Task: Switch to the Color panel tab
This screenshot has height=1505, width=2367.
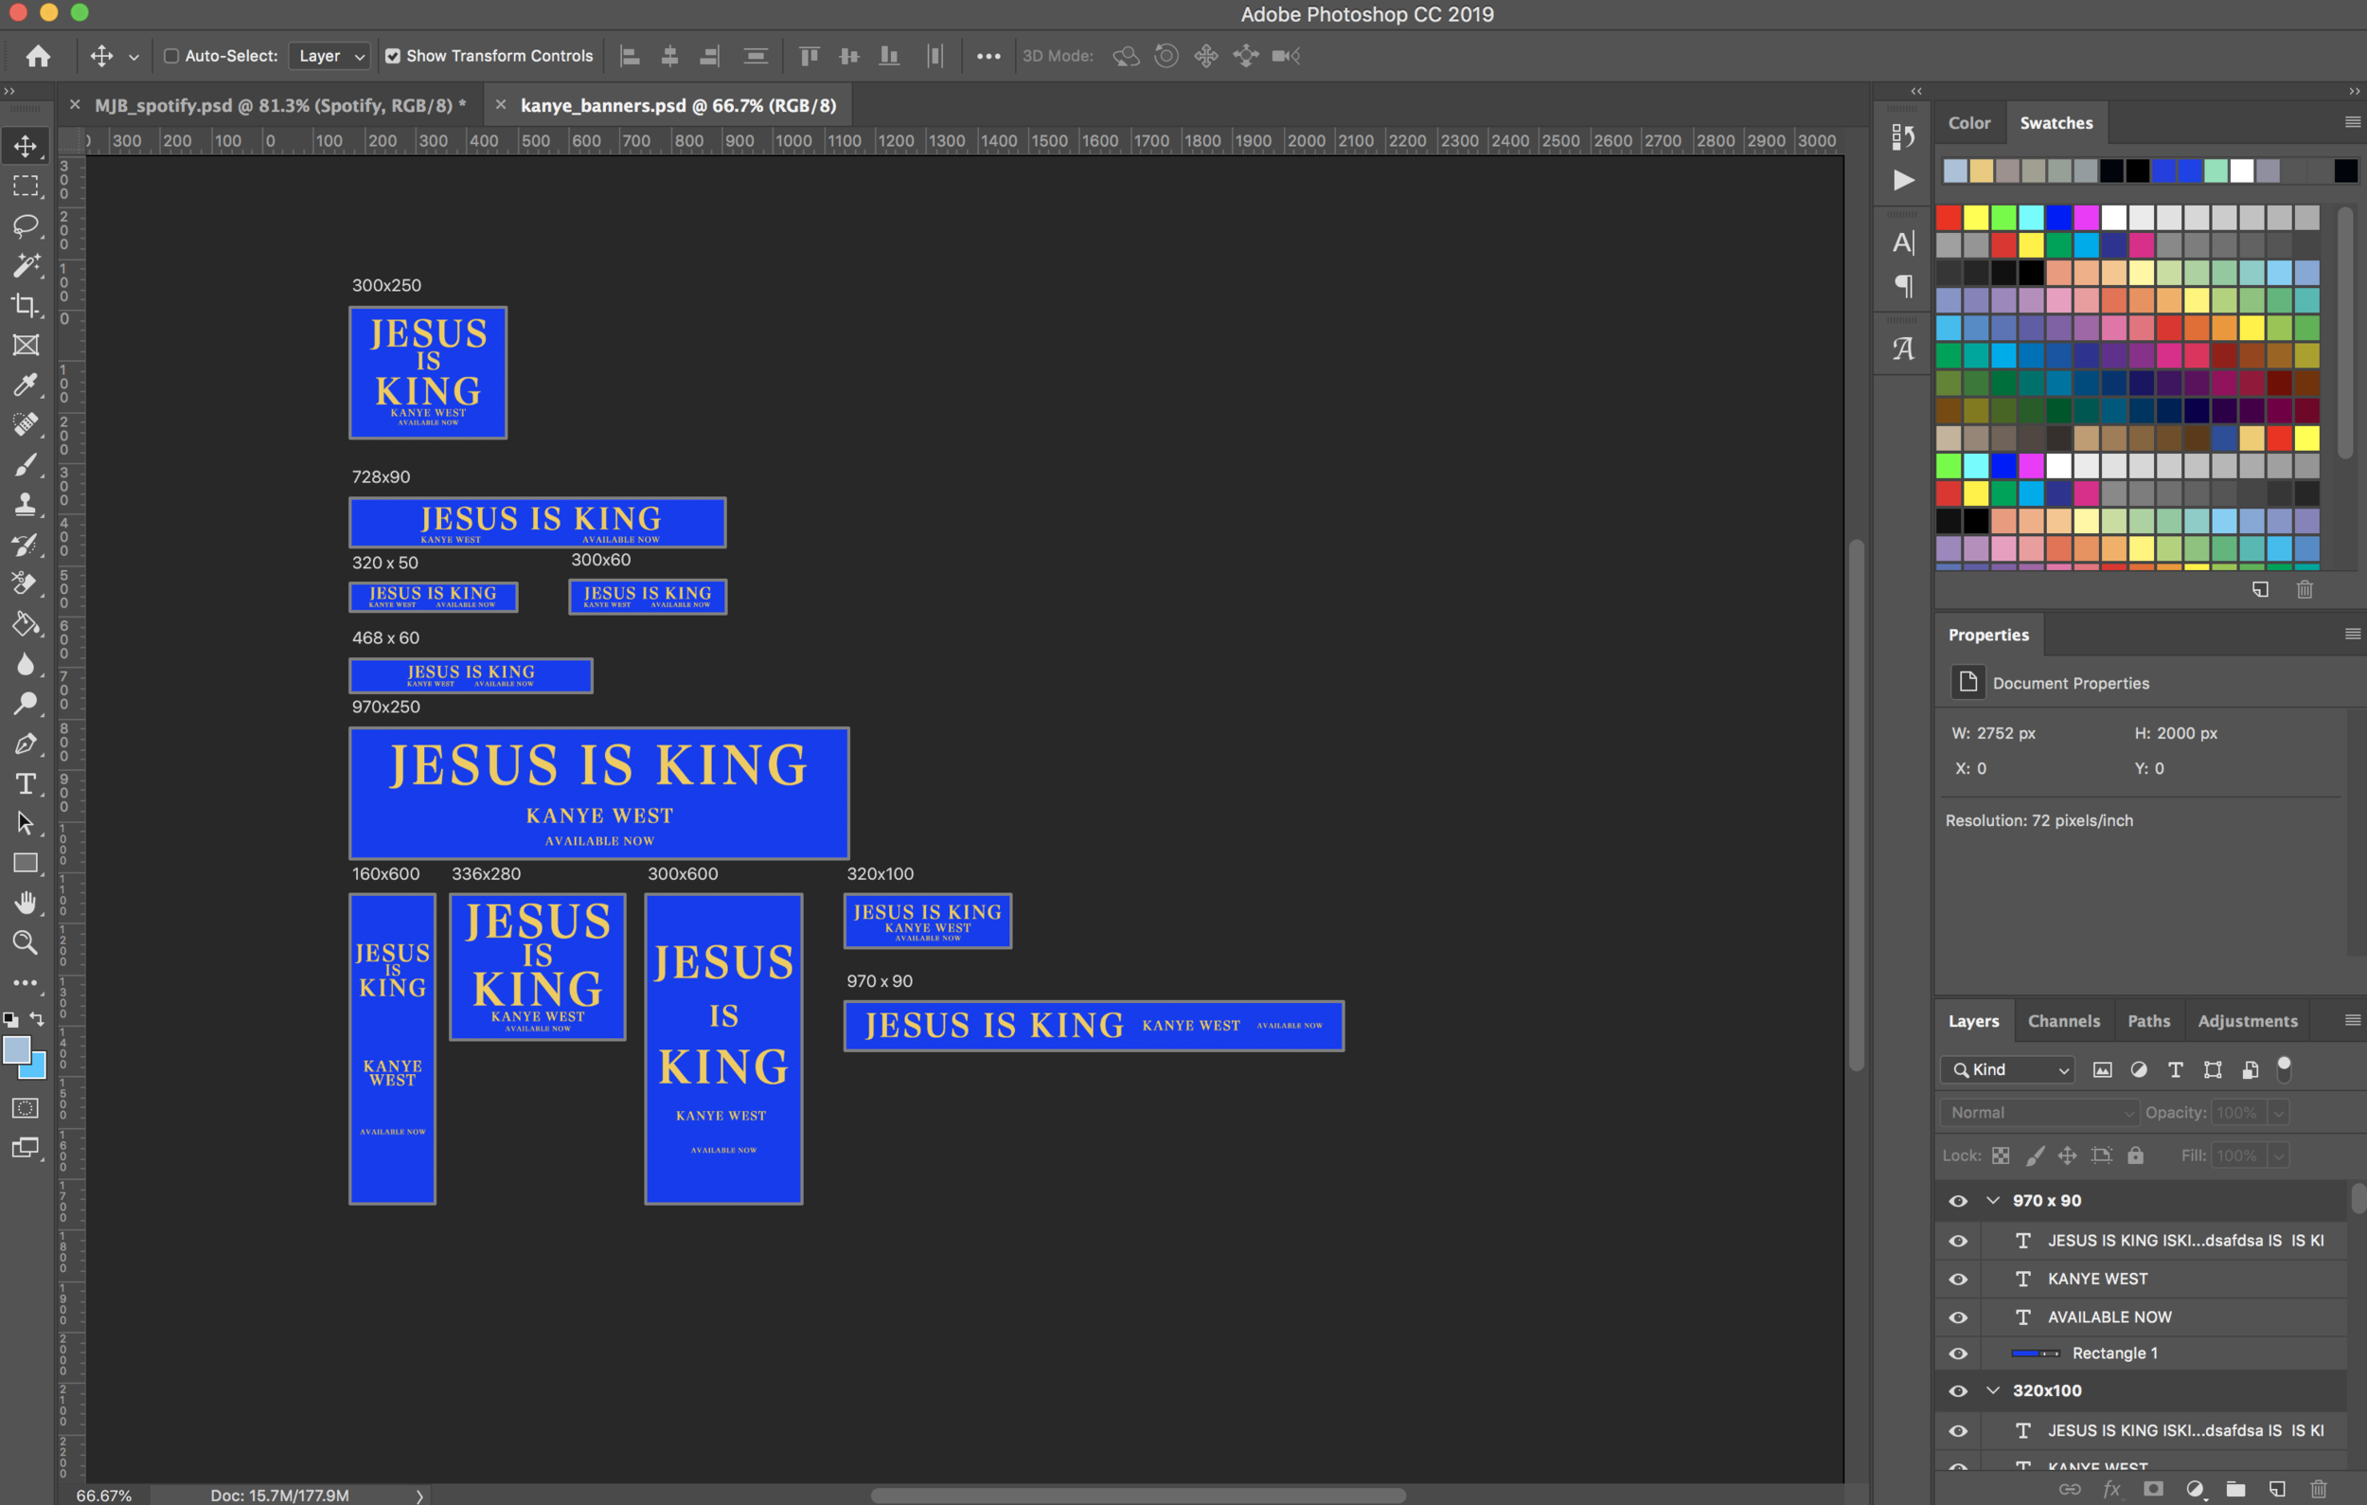Action: click(x=1969, y=123)
